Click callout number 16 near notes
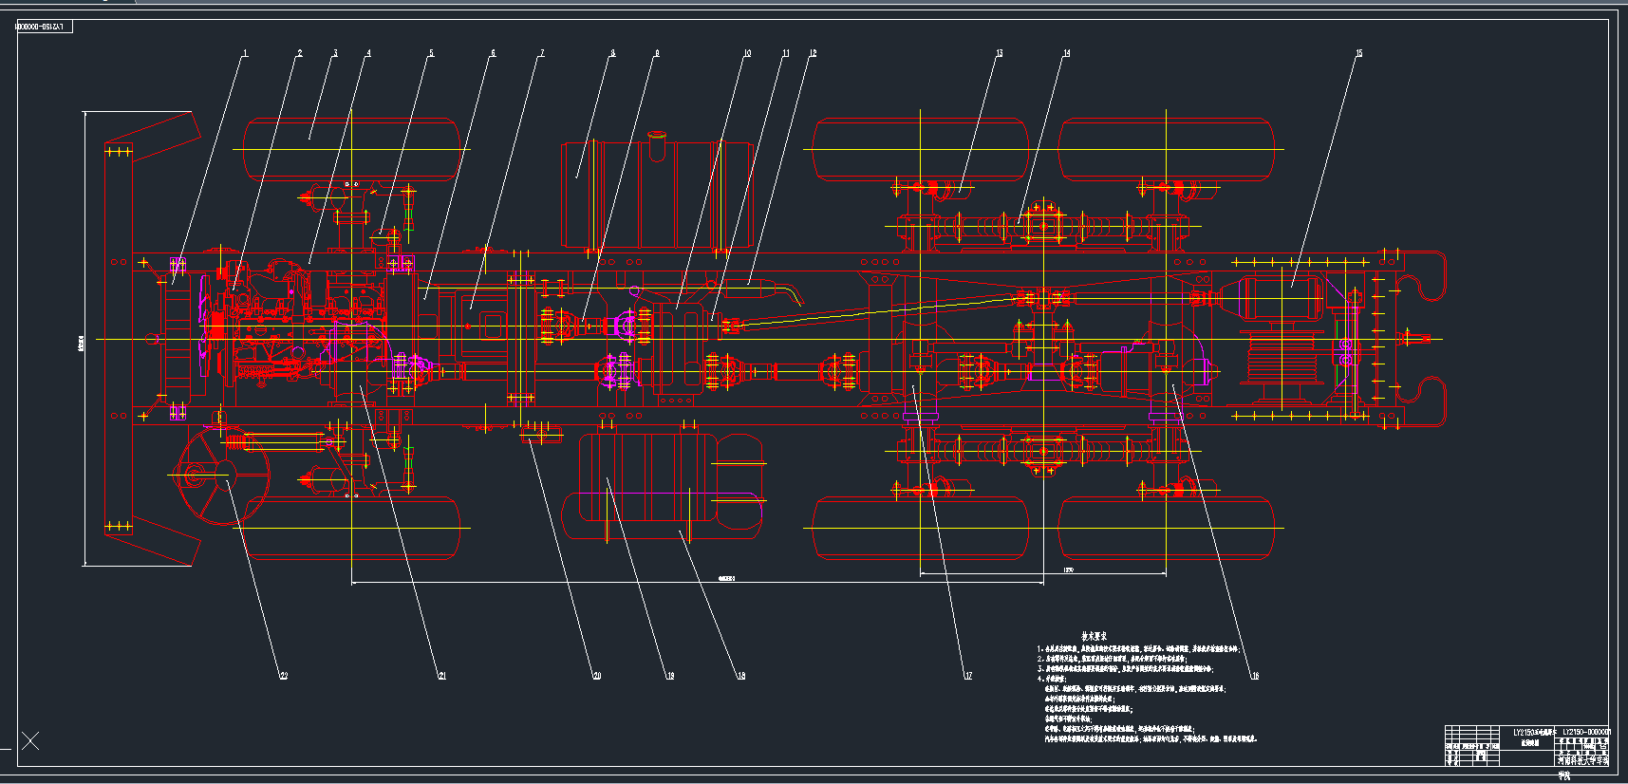 [1254, 676]
